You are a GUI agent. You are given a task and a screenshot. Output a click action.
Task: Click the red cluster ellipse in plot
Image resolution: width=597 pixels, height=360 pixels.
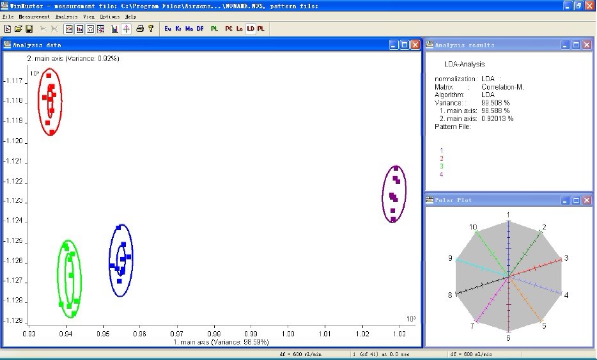coord(50,102)
